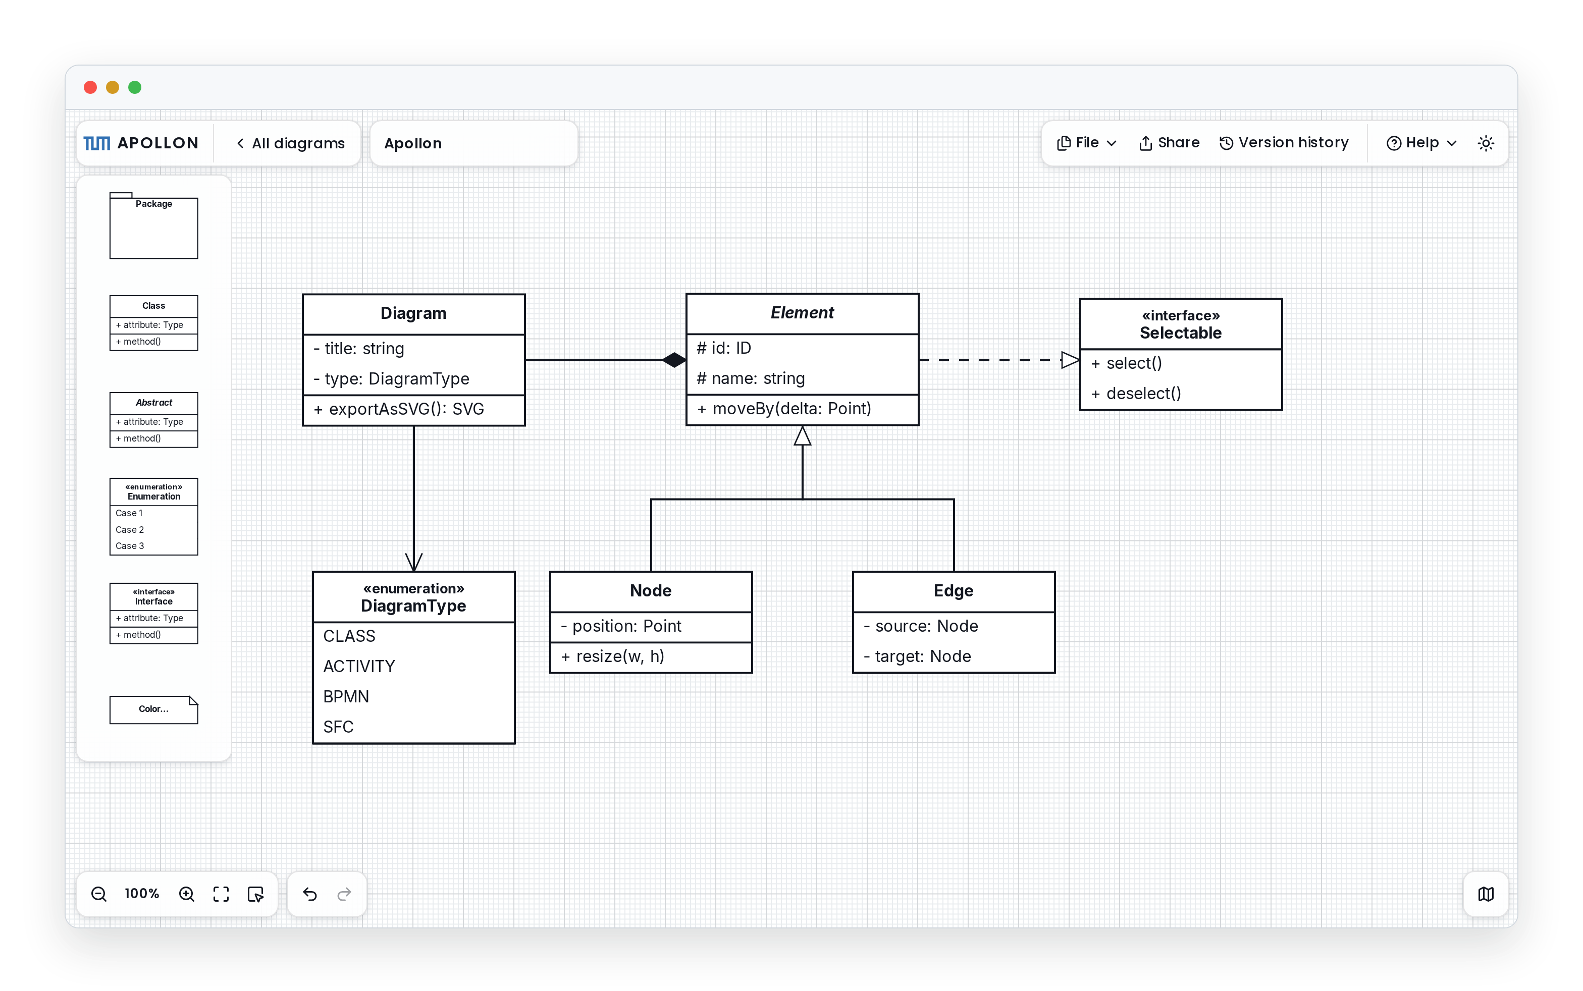Image resolution: width=1583 pixels, height=991 pixels.
Task: Select the association arrow from Diagram to DiagramType
Action: pyautogui.click(x=413, y=498)
